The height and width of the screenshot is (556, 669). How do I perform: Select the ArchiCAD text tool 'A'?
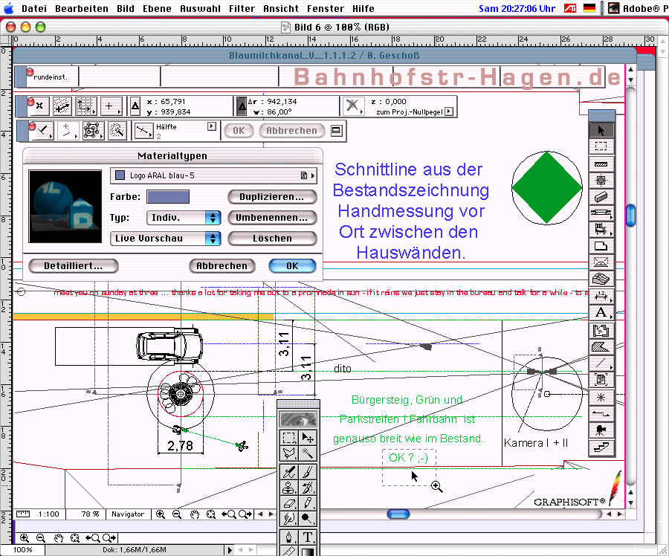pyautogui.click(x=601, y=313)
